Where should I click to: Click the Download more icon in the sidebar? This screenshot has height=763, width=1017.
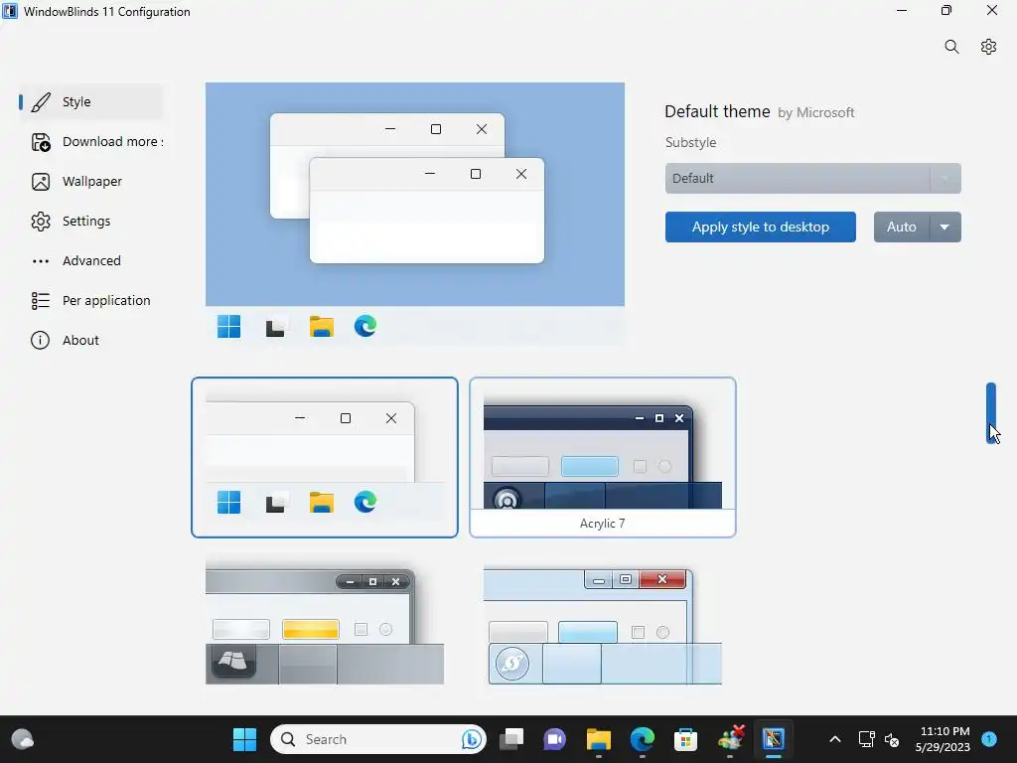pyautogui.click(x=40, y=141)
